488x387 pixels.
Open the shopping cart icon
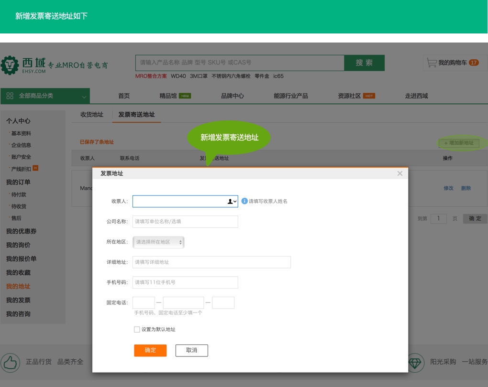click(x=432, y=63)
